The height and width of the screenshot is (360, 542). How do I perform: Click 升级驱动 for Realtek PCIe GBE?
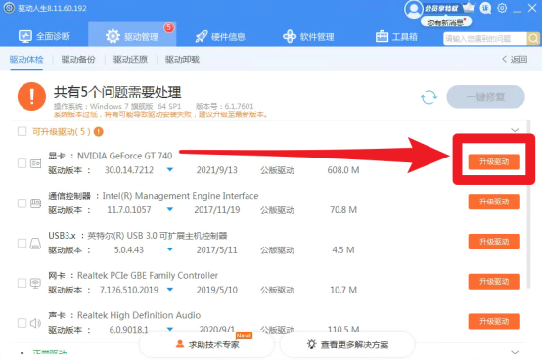[x=494, y=282]
